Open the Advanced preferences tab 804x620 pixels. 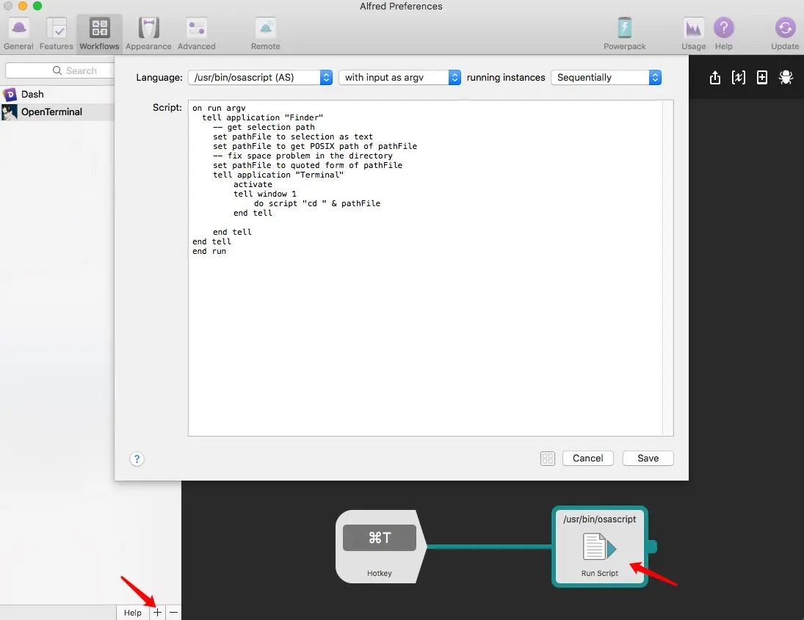tap(196, 33)
